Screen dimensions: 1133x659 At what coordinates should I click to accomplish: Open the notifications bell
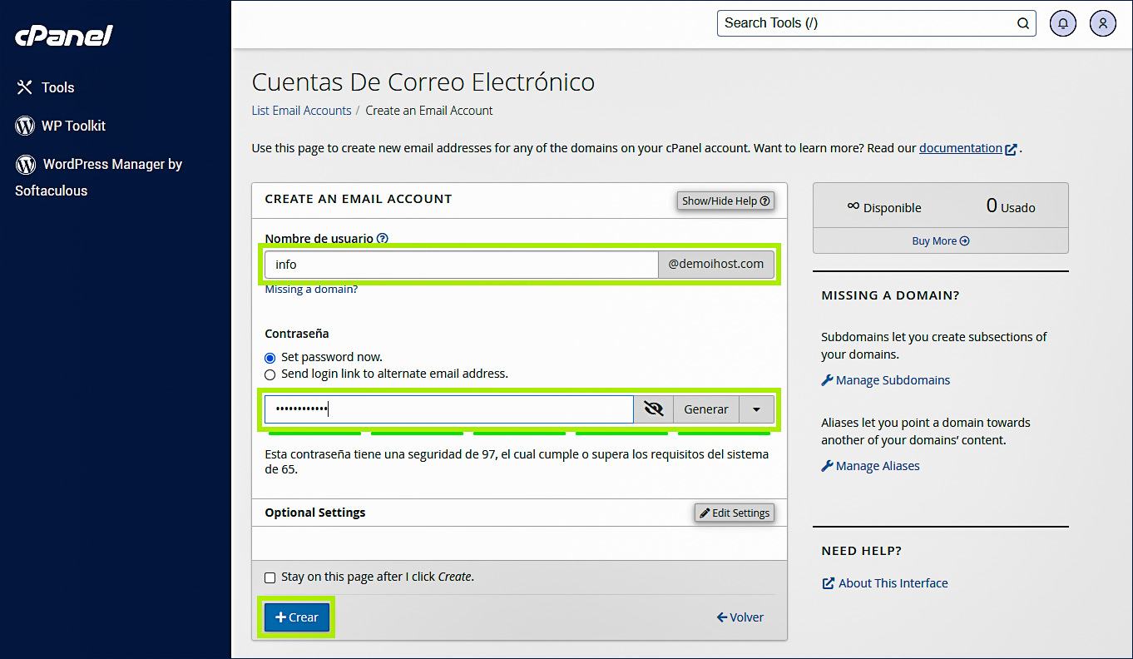tap(1062, 23)
